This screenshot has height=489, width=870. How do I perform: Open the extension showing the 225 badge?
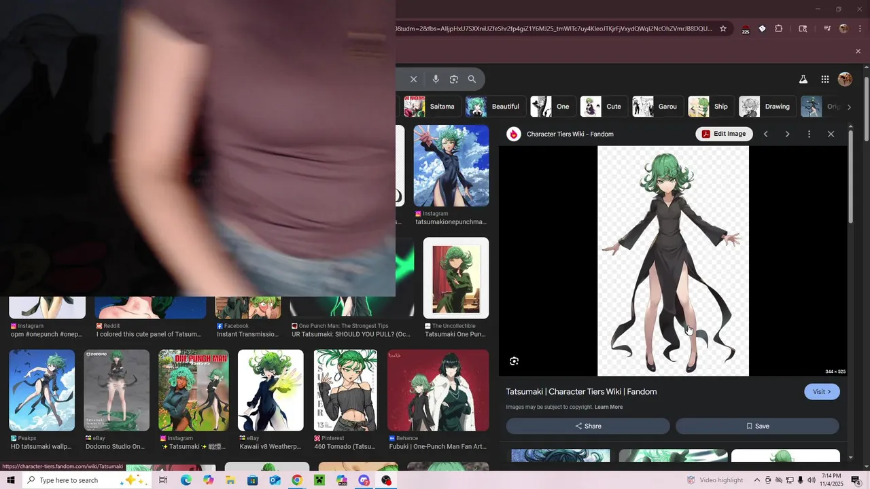(745, 29)
